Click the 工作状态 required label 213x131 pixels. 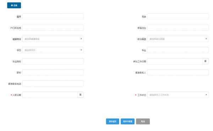(141, 95)
